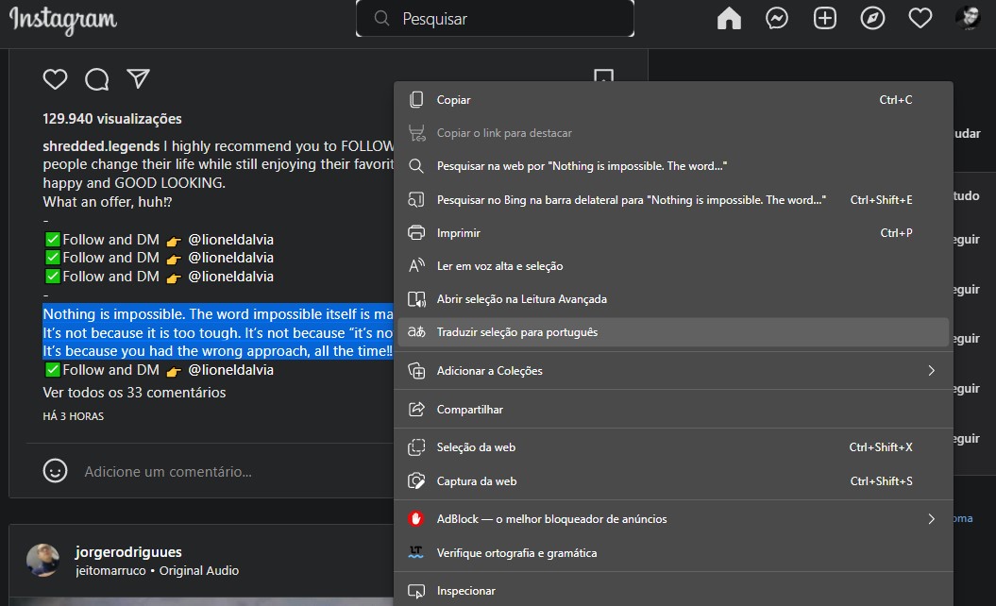
Task: Open first @lioneldalvia mention link
Action: pyautogui.click(x=230, y=240)
